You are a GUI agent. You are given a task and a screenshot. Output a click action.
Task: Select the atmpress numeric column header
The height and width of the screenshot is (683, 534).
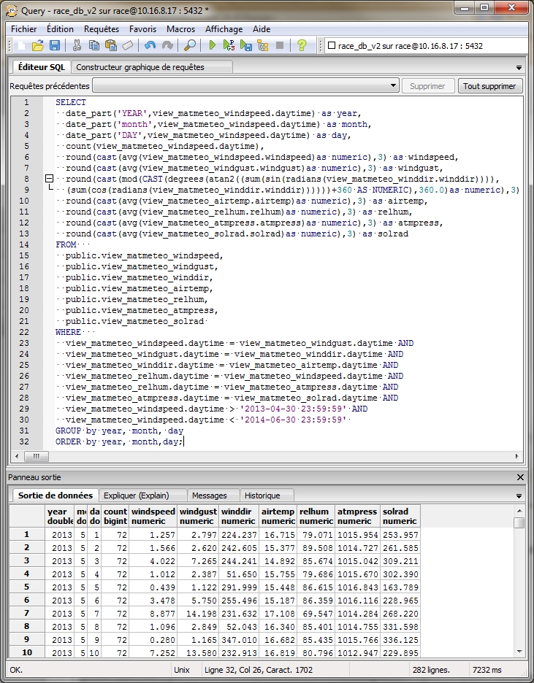pyautogui.click(x=357, y=516)
